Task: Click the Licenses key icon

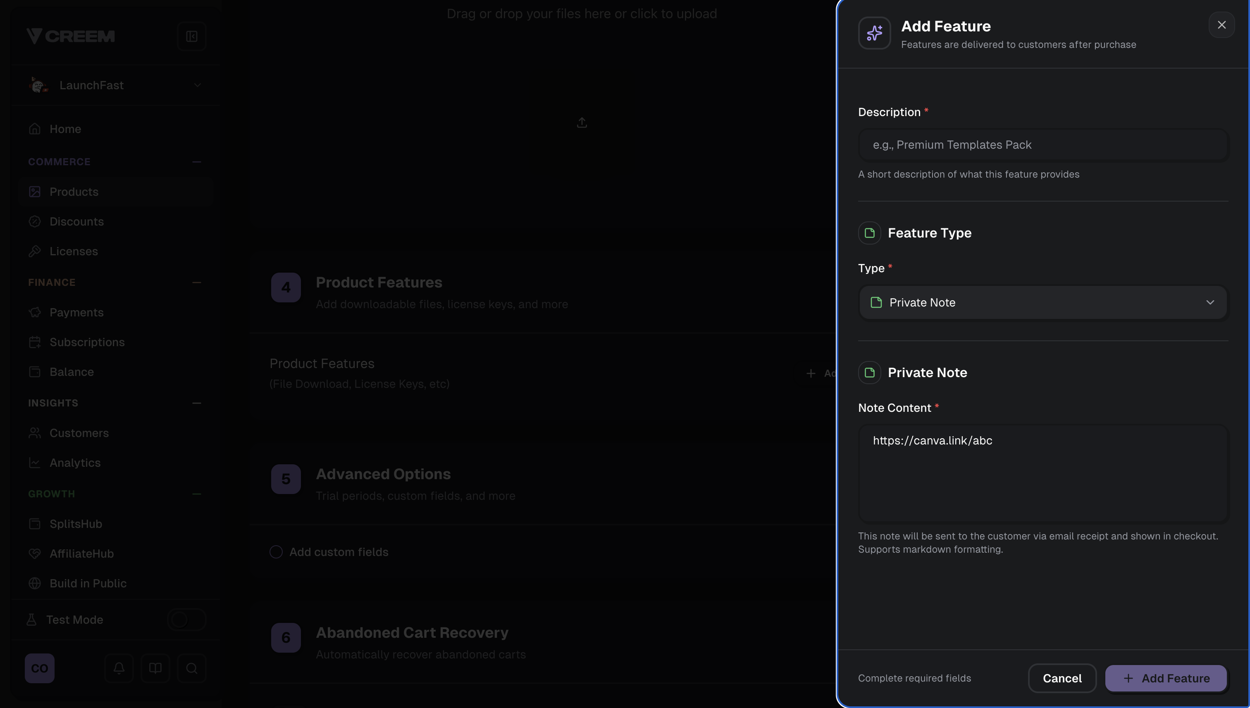Action: pyautogui.click(x=35, y=251)
